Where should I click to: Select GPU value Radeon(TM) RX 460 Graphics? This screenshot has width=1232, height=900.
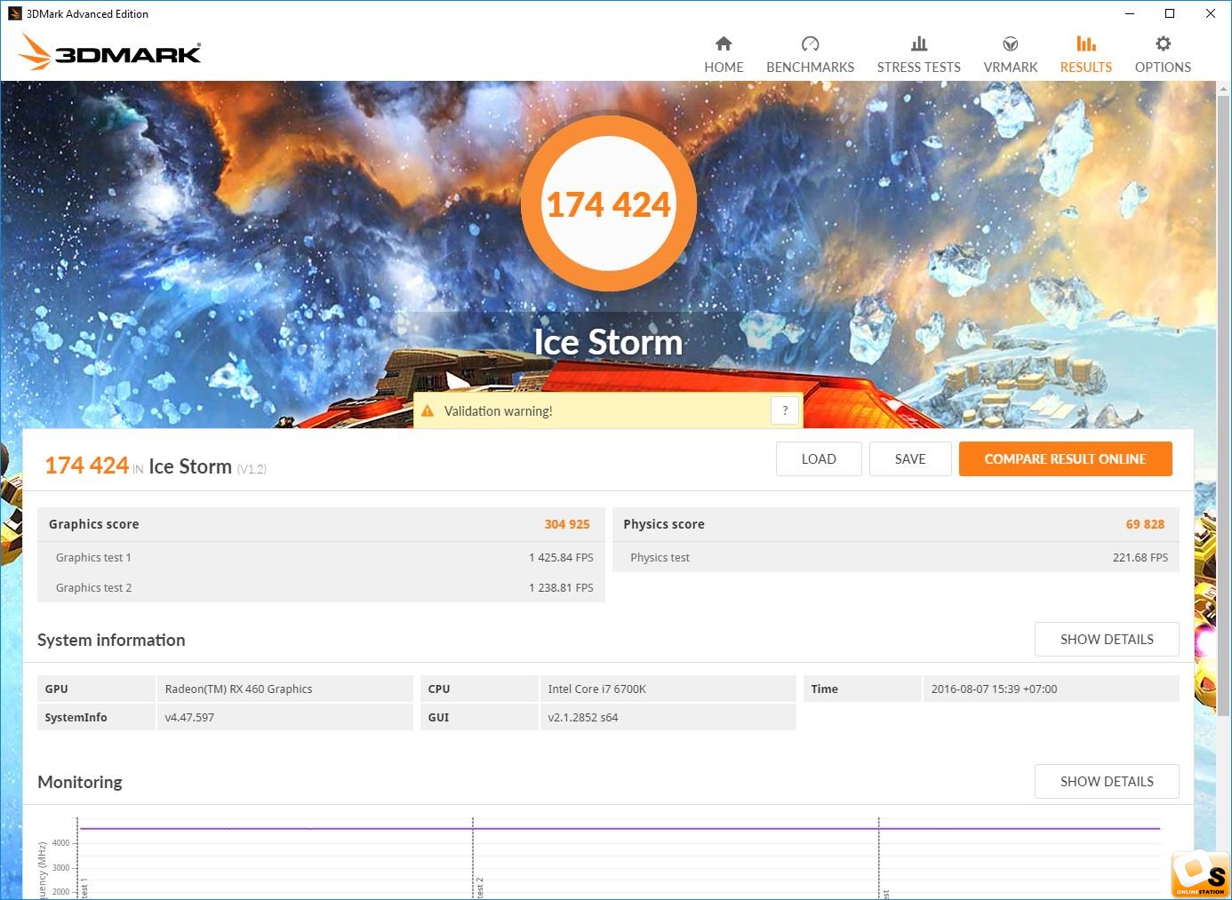(239, 689)
